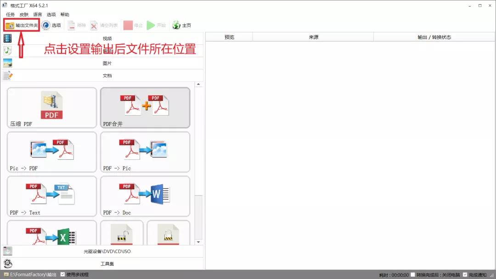Toggle the 使用多线程 multithreading checkbox
496x279 pixels.
pyautogui.click(x=63, y=275)
